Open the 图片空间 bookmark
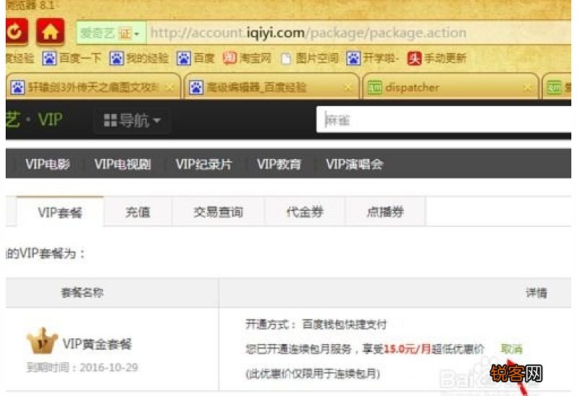The image size is (577, 396). click(x=309, y=58)
